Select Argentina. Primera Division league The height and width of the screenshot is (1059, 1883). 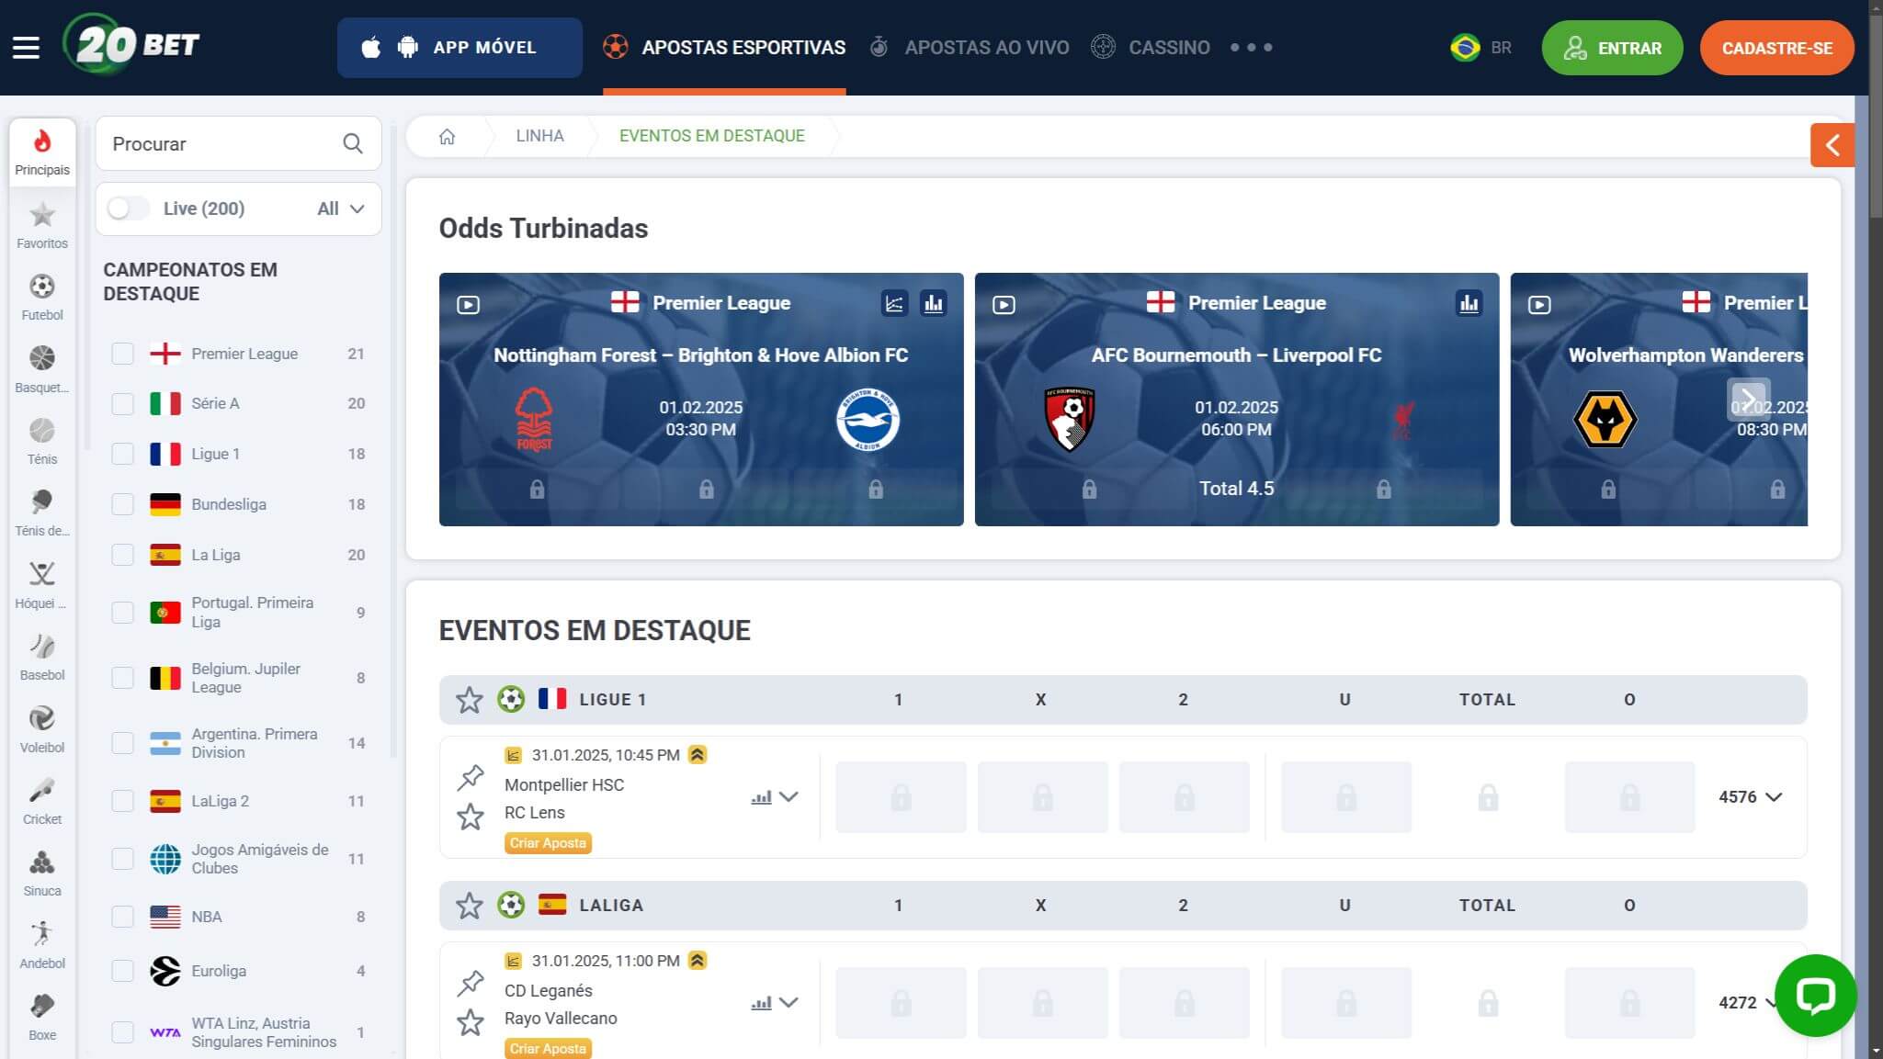(238, 743)
